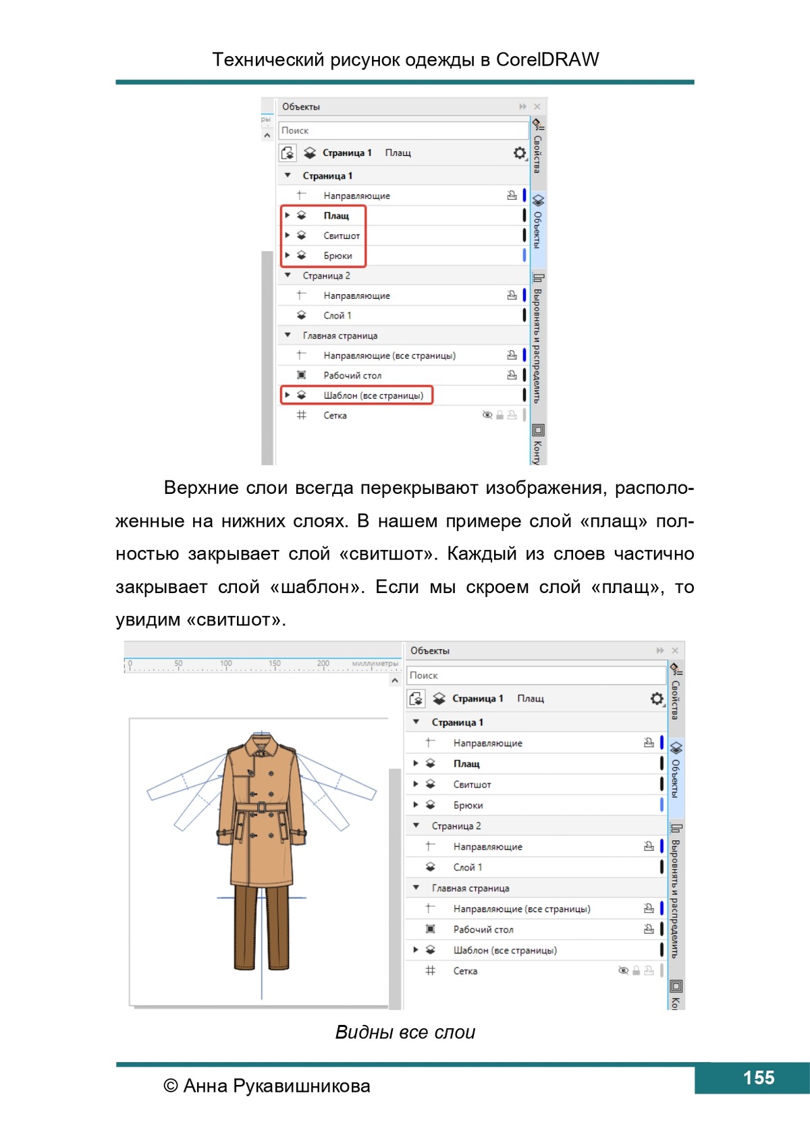Click the Поиск search field in the upper Objects panel
810x1145 pixels.
(x=403, y=130)
